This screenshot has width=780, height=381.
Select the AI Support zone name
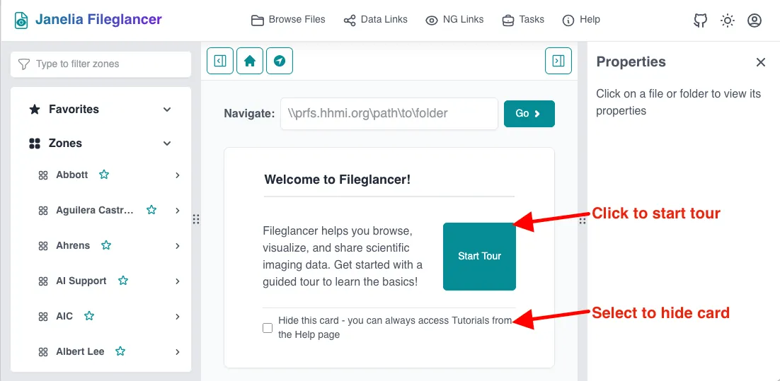point(81,281)
